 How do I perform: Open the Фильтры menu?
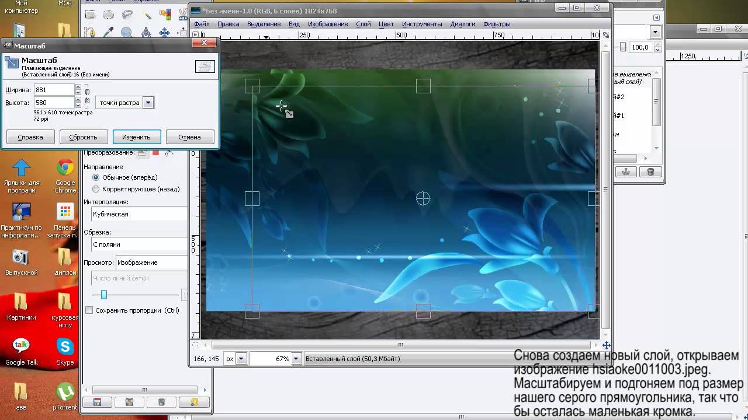497,24
